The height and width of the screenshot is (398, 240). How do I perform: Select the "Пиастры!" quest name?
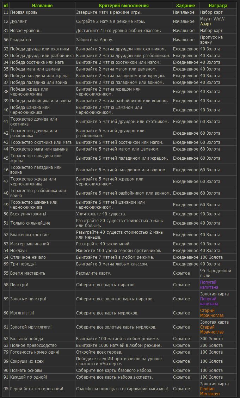pyautogui.click(x=19, y=285)
